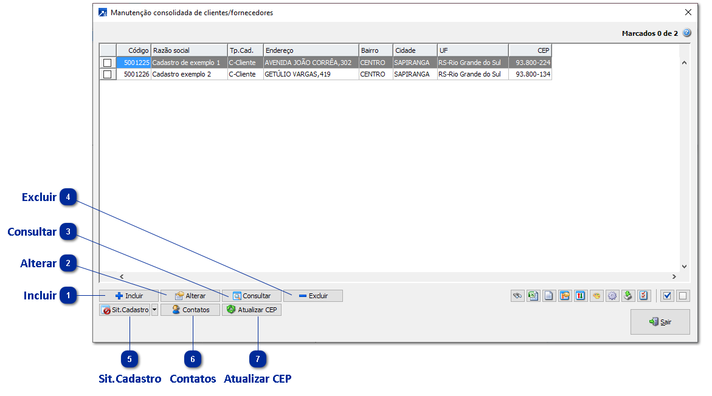Screen dimensions: 712x396
Task: Click the red and green arrows sort icon
Action: point(580,296)
